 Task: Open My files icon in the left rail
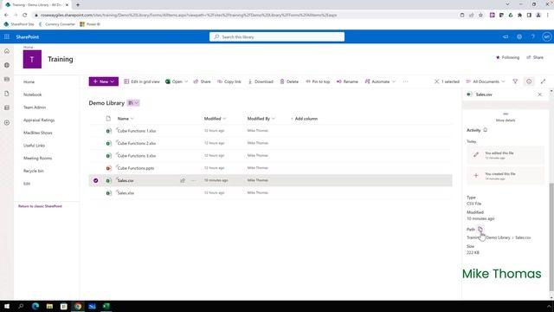tap(7, 94)
